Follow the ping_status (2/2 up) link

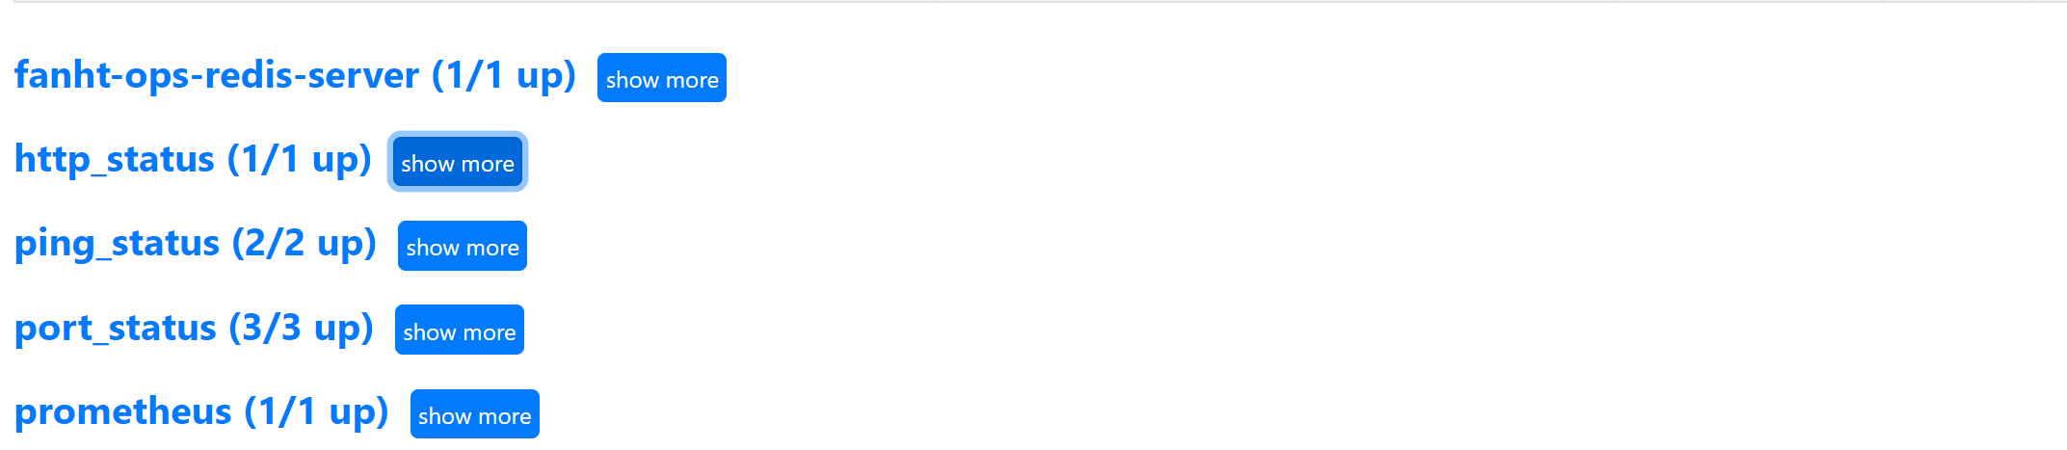click(x=196, y=243)
